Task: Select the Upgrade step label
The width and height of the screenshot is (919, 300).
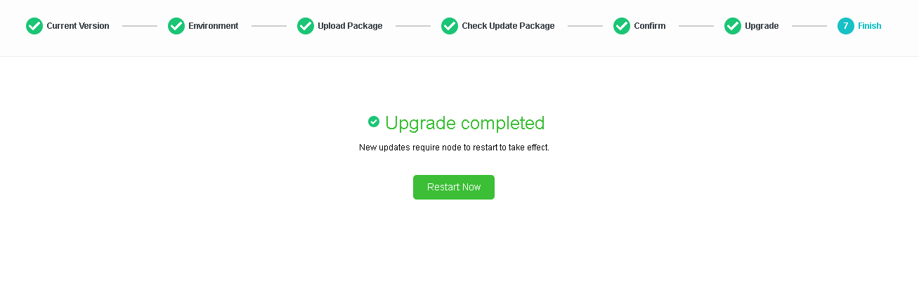Action: point(762,26)
